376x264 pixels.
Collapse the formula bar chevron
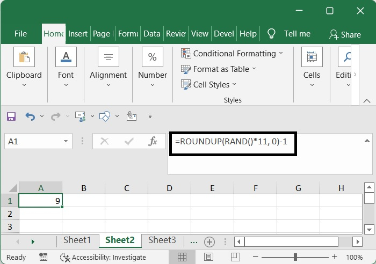tap(367, 141)
